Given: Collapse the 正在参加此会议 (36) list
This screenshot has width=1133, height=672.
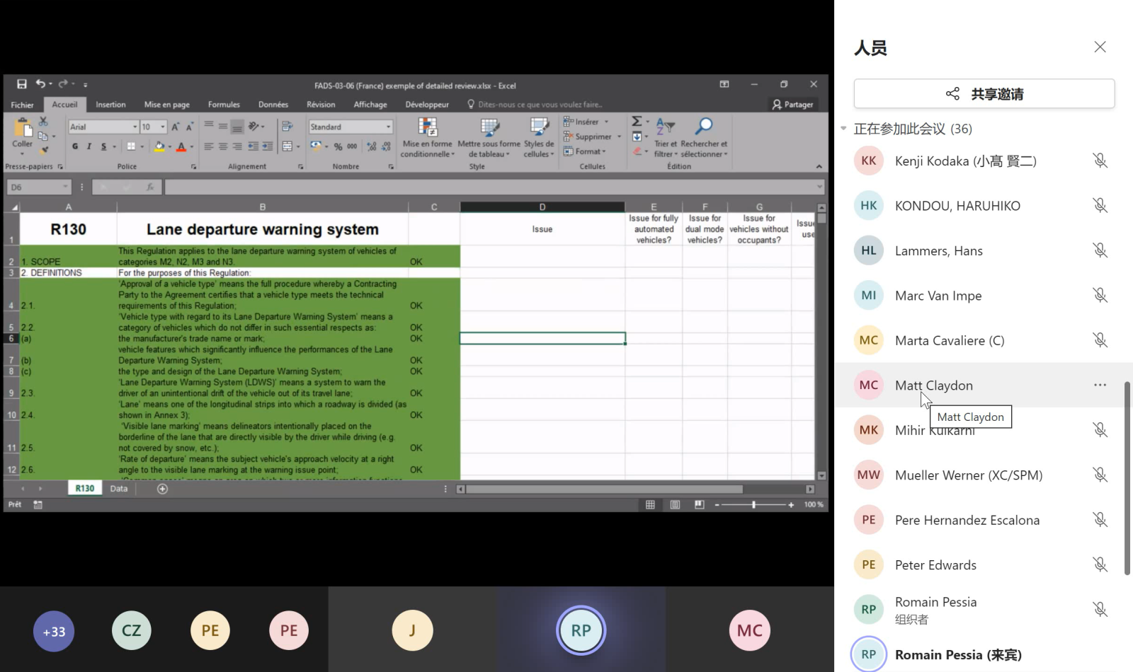Looking at the screenshot, I should [x=843, y=129].
